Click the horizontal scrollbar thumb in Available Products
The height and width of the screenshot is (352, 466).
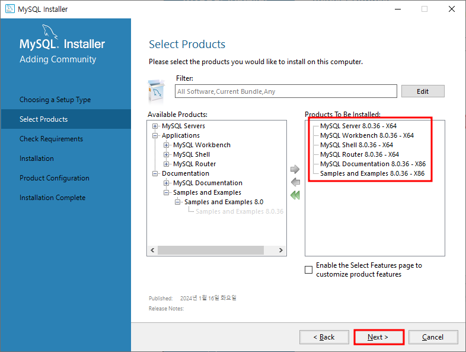click(210, 250)
